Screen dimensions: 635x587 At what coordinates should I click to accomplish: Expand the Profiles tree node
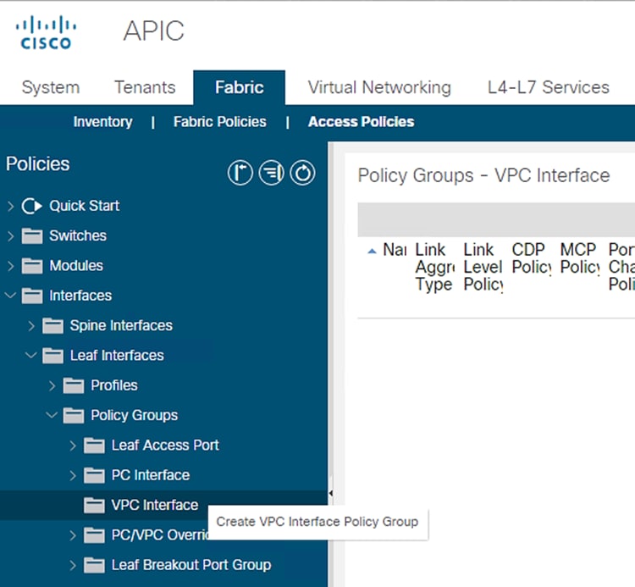[x=52, y=385]
